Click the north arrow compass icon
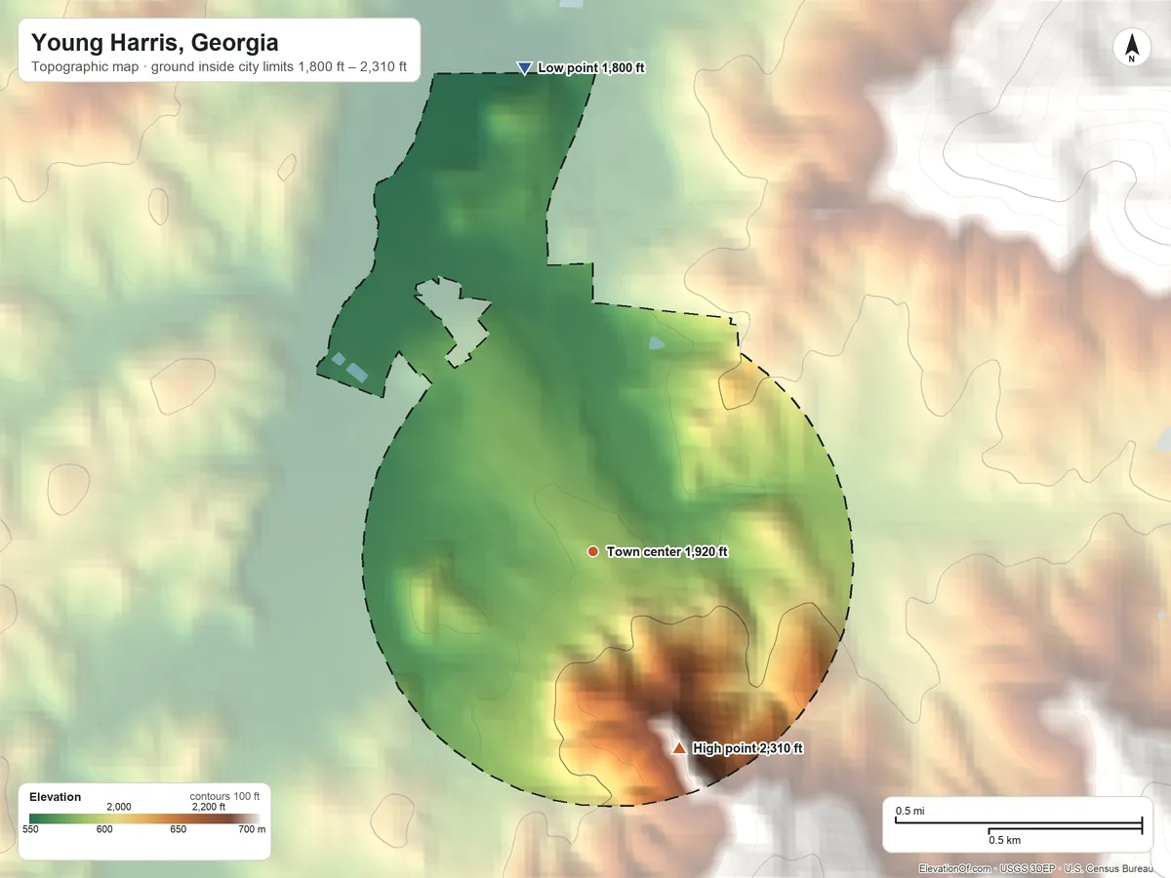 pyautogui.click(x=1131, y=48)
